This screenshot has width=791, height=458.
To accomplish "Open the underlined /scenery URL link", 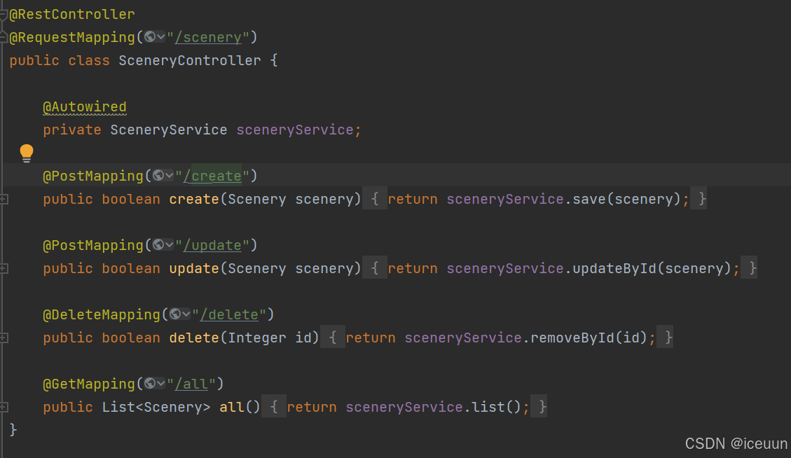I will pos(209,36).
